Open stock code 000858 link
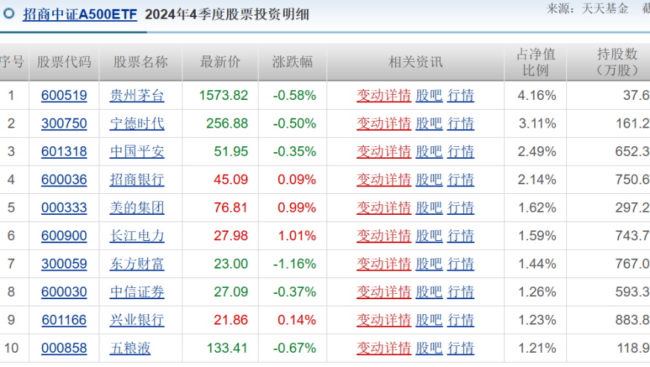Screen dimensions: 650x367 click(64, 348)
